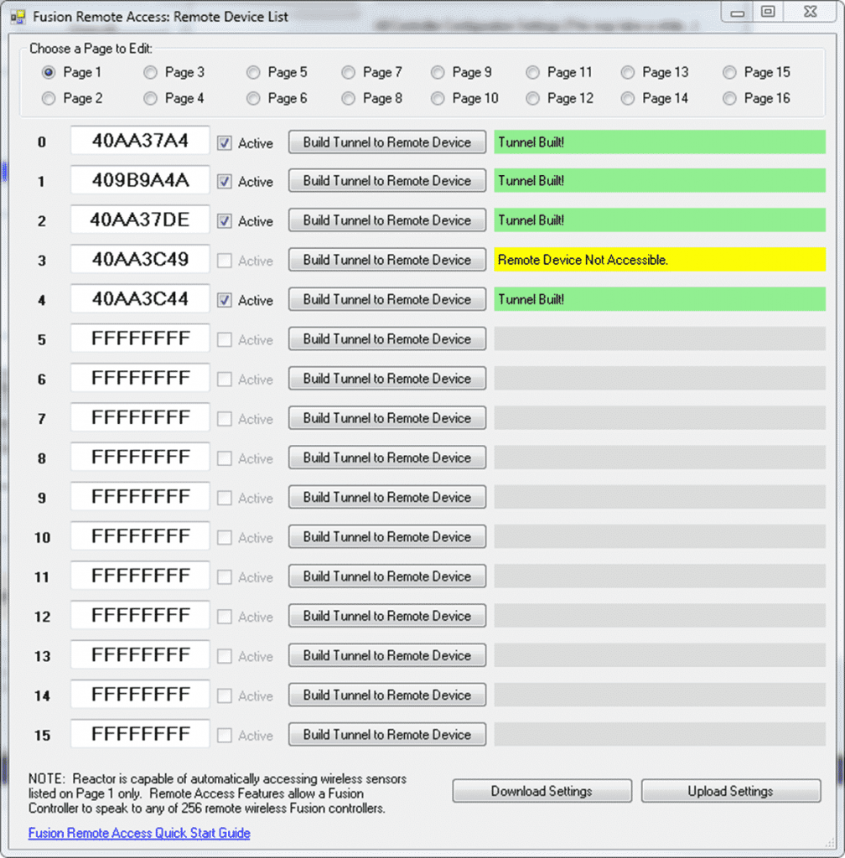This screenshot has width=845, height=858.
Task: Select Page 10 radio option
Action: [438, 98]
